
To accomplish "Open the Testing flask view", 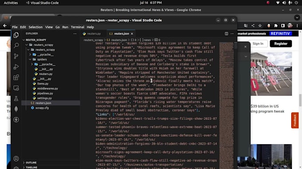I will coord(16,99).
